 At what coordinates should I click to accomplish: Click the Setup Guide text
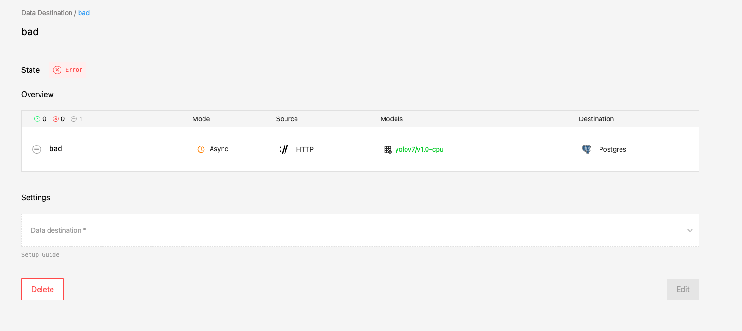point(40,254)
